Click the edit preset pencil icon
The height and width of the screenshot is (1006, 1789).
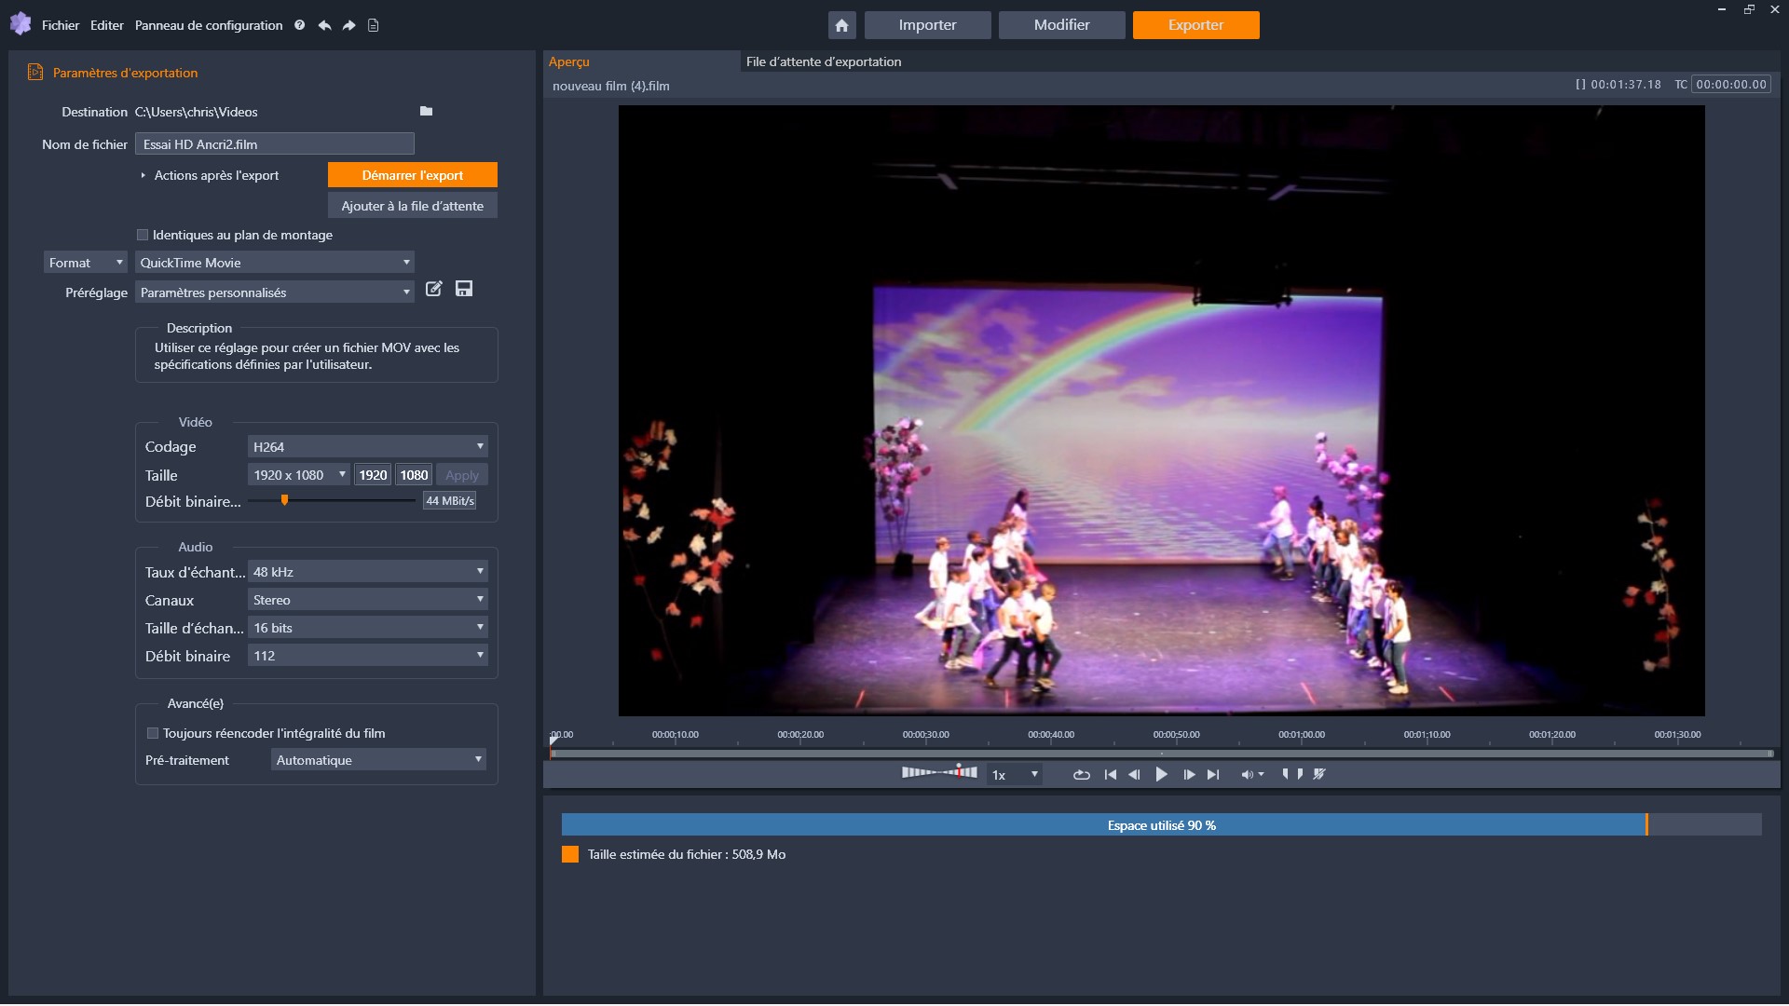[x=433, y=289]
